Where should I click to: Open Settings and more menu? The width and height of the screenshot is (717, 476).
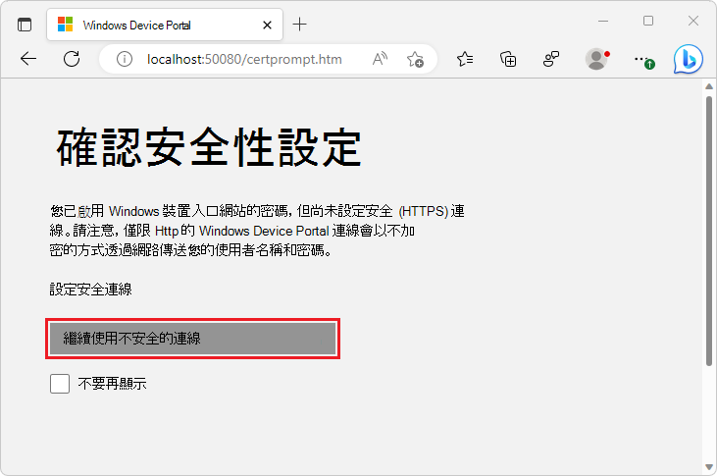(x=643, y=60)
